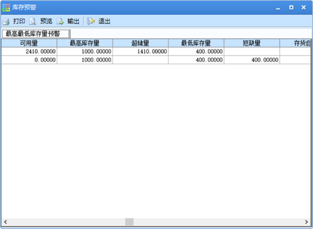This screenshot has width=313, height=229.
Task: Select the 2410.00000 available quantity cell
Action: click(29, 51)
